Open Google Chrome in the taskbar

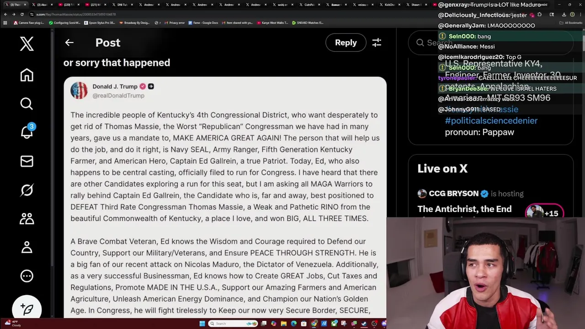point(314,324)
